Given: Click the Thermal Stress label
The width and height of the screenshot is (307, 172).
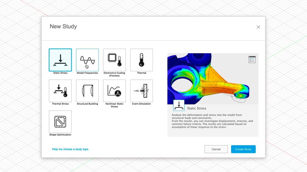Looking at the screenshot, I should point(60,104).
